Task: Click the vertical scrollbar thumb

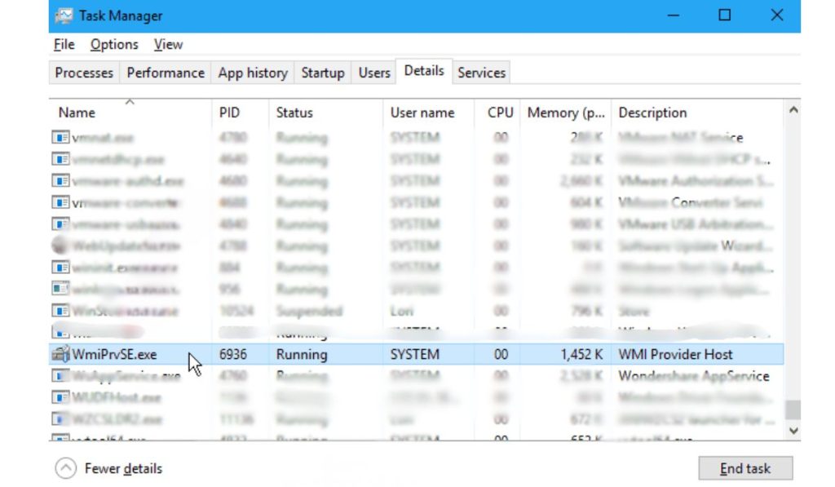Action: [x=793, y=409]
